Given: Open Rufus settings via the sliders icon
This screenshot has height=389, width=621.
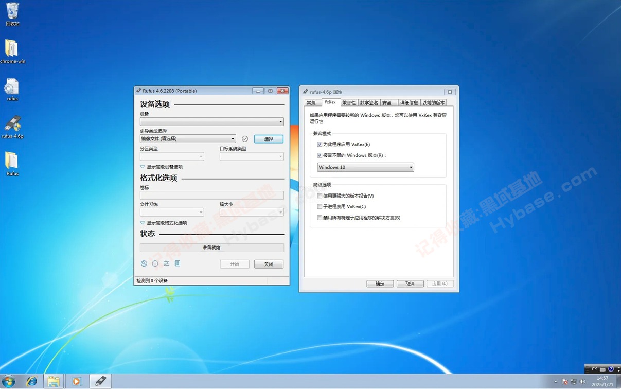Looking at the screenshot, I should [x=166, y=263].
